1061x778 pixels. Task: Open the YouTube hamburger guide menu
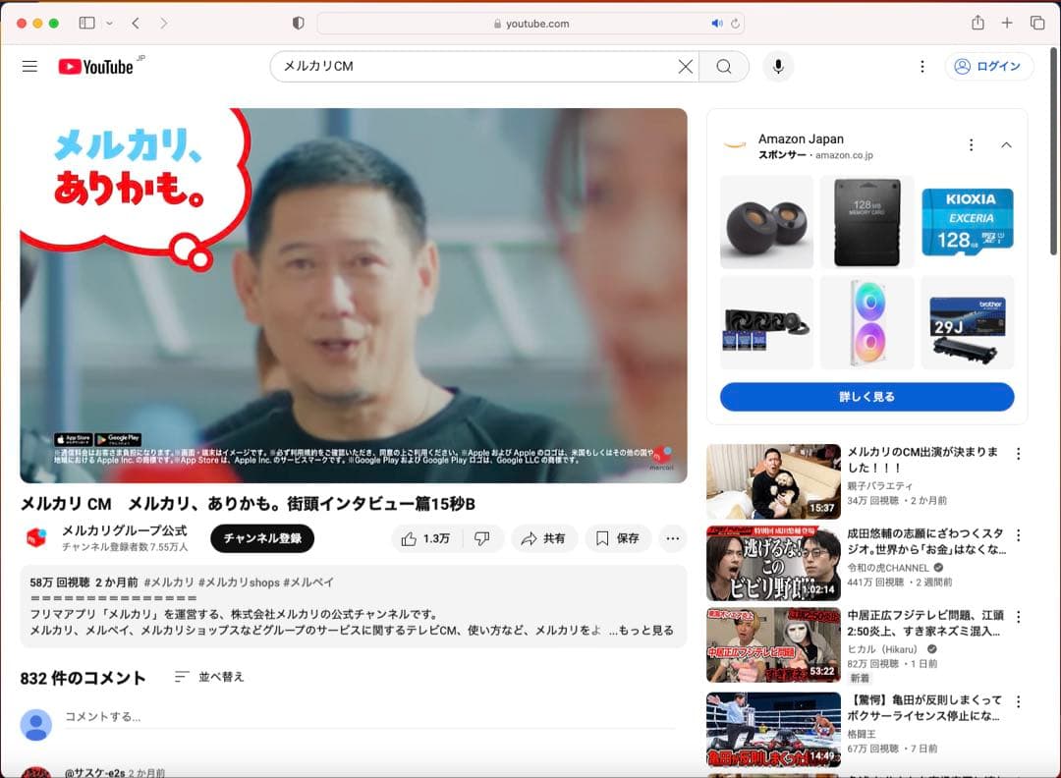coord(29,67)
